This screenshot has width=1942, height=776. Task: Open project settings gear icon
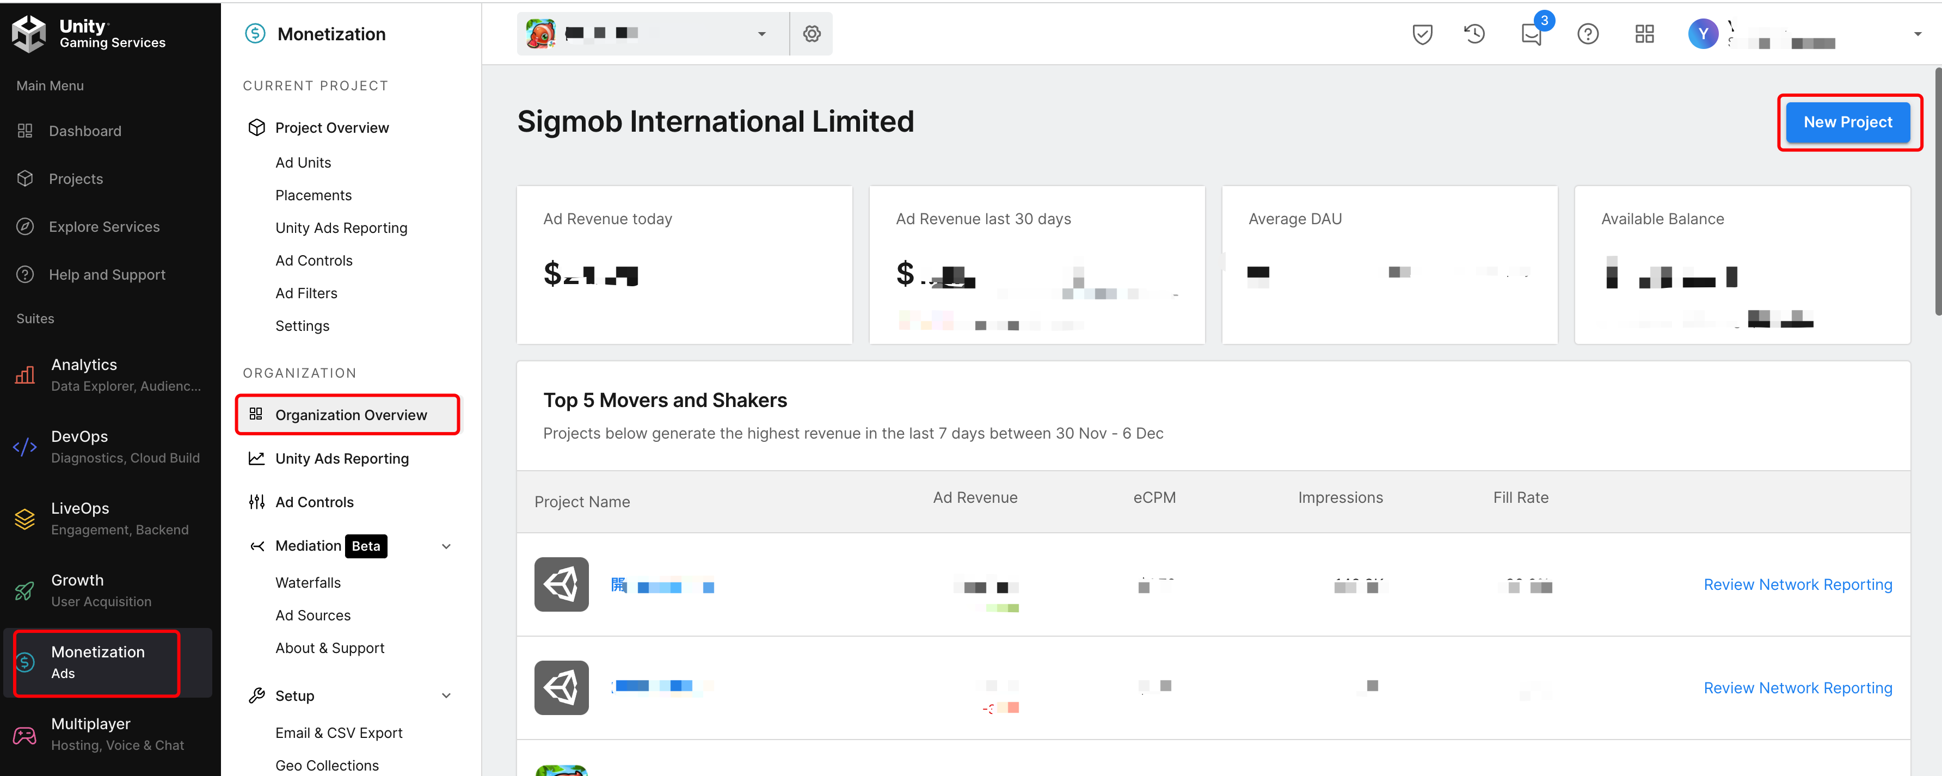pyautogui.click(x=811, y=34)
